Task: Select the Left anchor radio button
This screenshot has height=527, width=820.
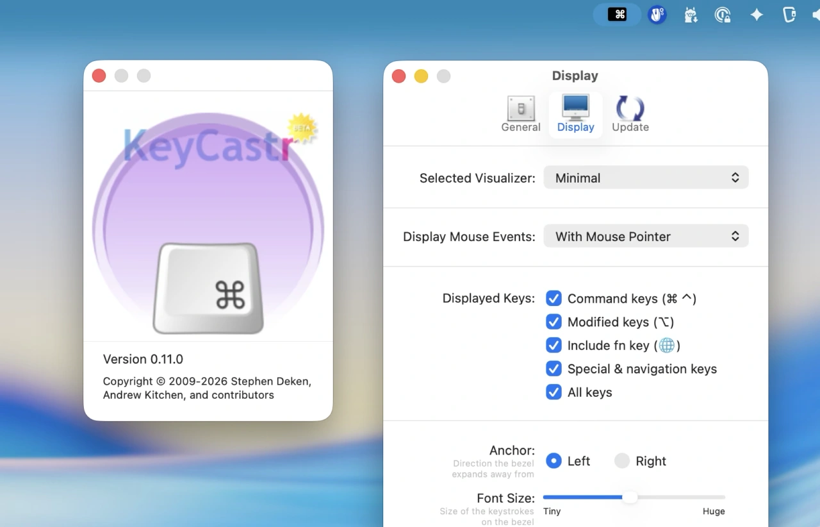Action: tap(553, 461)
